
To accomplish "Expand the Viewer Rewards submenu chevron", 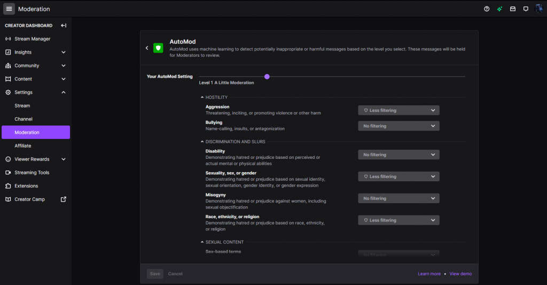I will pyautogui.click(x=64, y=159).
